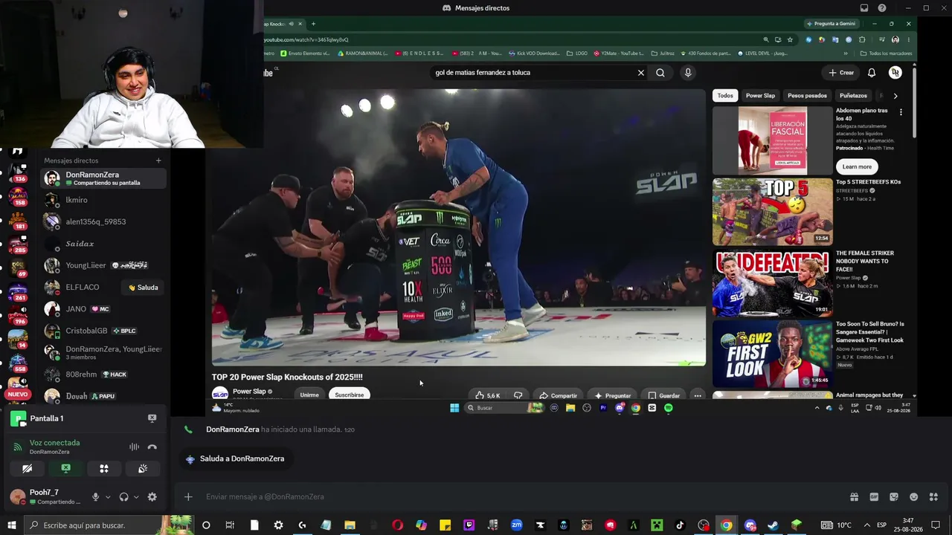The height and width of the screenshot is (535, 952).
Task: Turn on camera in Discord call
Action: [27, 469]
